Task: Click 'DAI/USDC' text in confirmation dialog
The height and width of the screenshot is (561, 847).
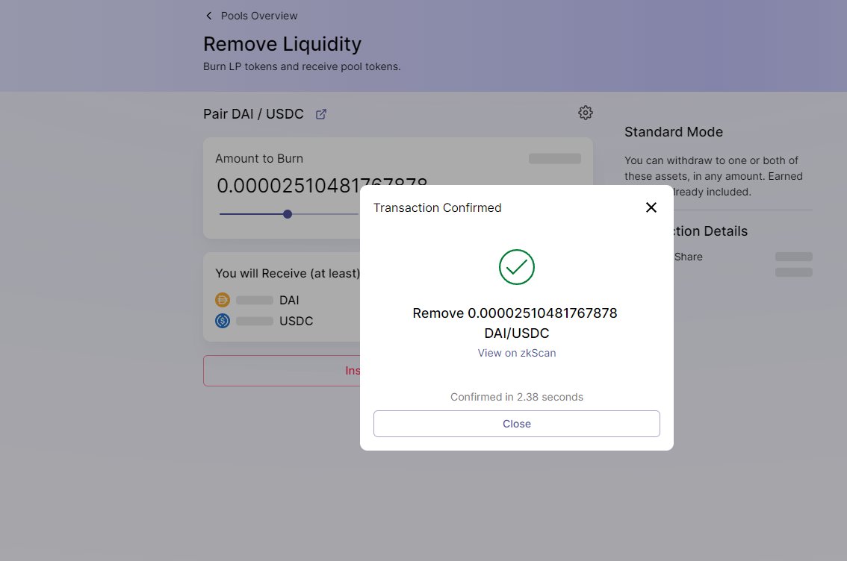Action: coord(516,333)
